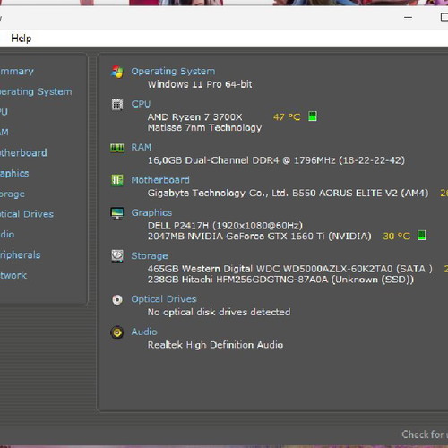Open the Optical Drives heading link
The image size is (448, 448).
point(164,299)
